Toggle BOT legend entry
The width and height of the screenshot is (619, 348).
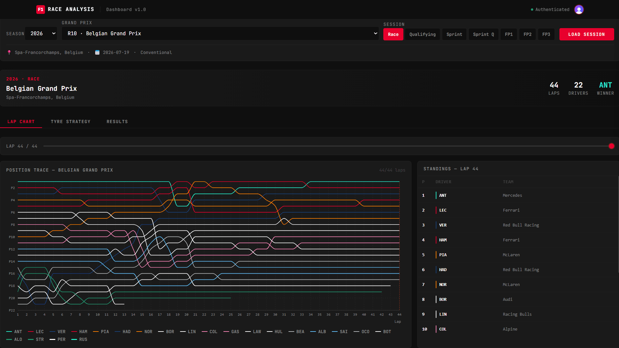(x=383, y=332)
